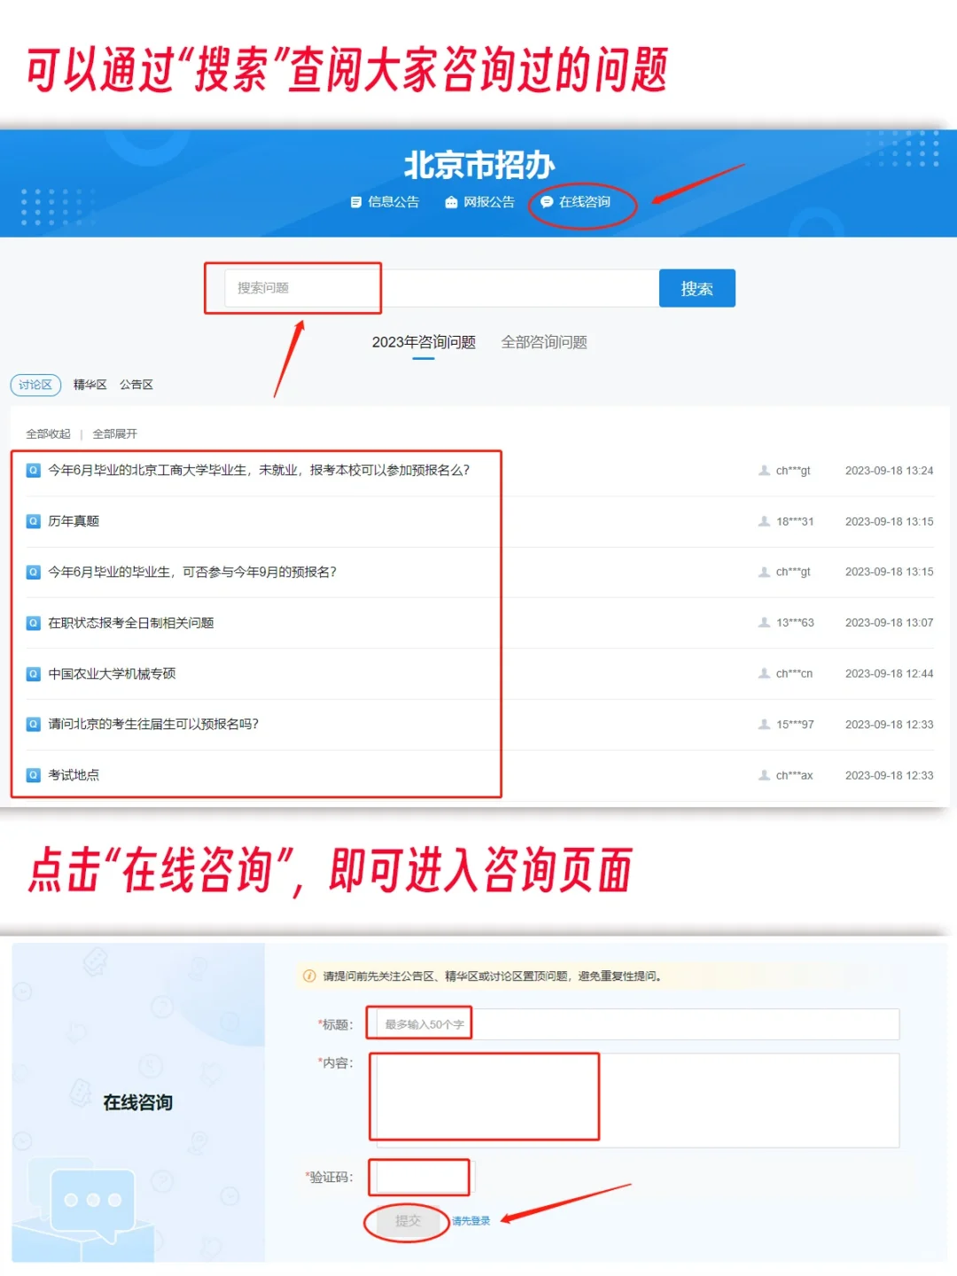This screenshot has height=1276, width=957.
Task: Click the 信息公告 document icon
Action: click(356, 202)
